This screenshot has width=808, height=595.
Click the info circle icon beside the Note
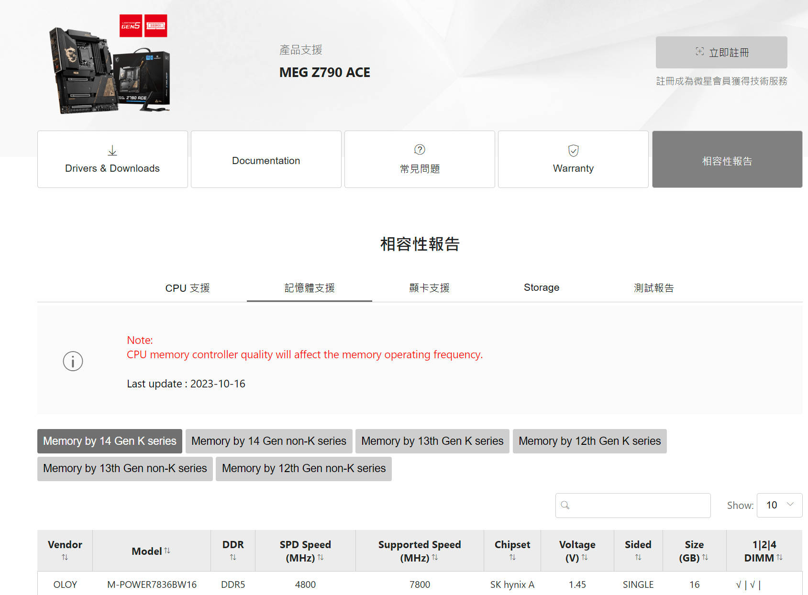[73, 361]
